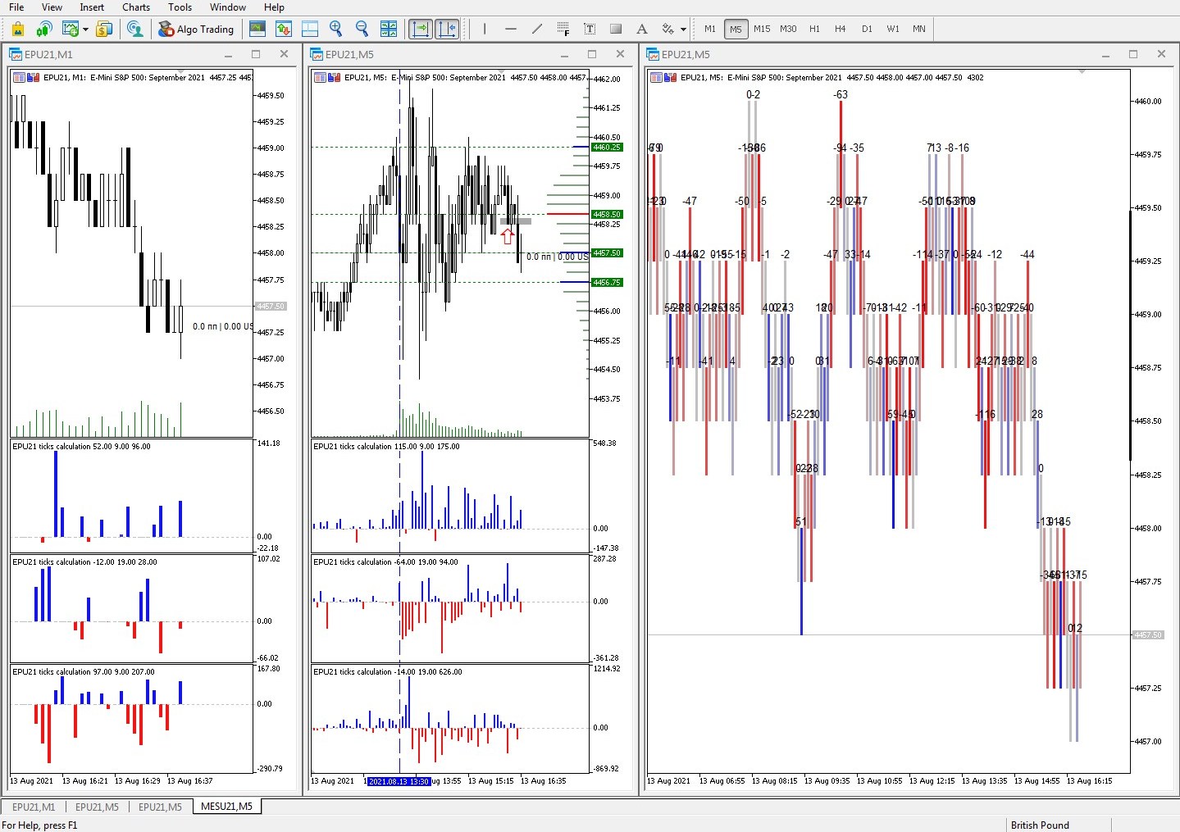Switch to the H1 timeframe
The width and height of the screenshot is (1180, 832).
tap(814, 29)
